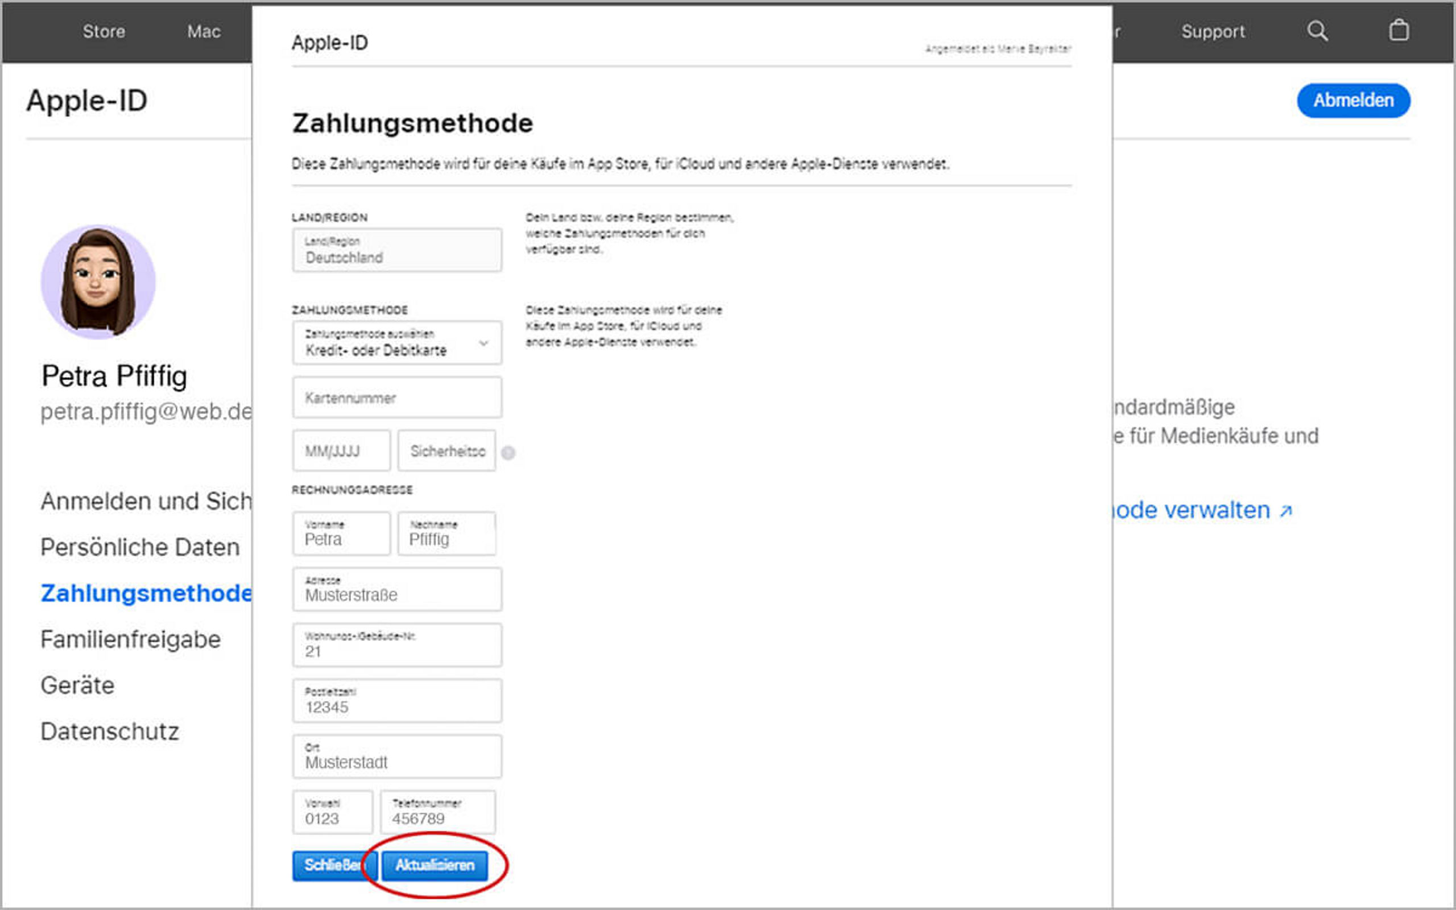Select Familienfreigabe in the sidebar
This screenshot has width=1456, height=910.
[131, 639]
